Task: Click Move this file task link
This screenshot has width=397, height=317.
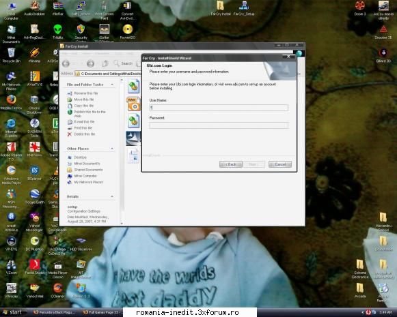Action: [84, 100]
